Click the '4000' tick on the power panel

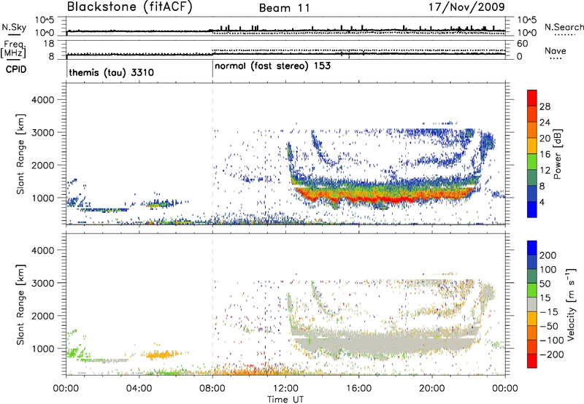click(43, 100)
